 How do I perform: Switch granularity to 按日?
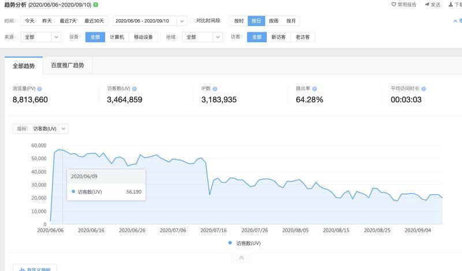256,21
